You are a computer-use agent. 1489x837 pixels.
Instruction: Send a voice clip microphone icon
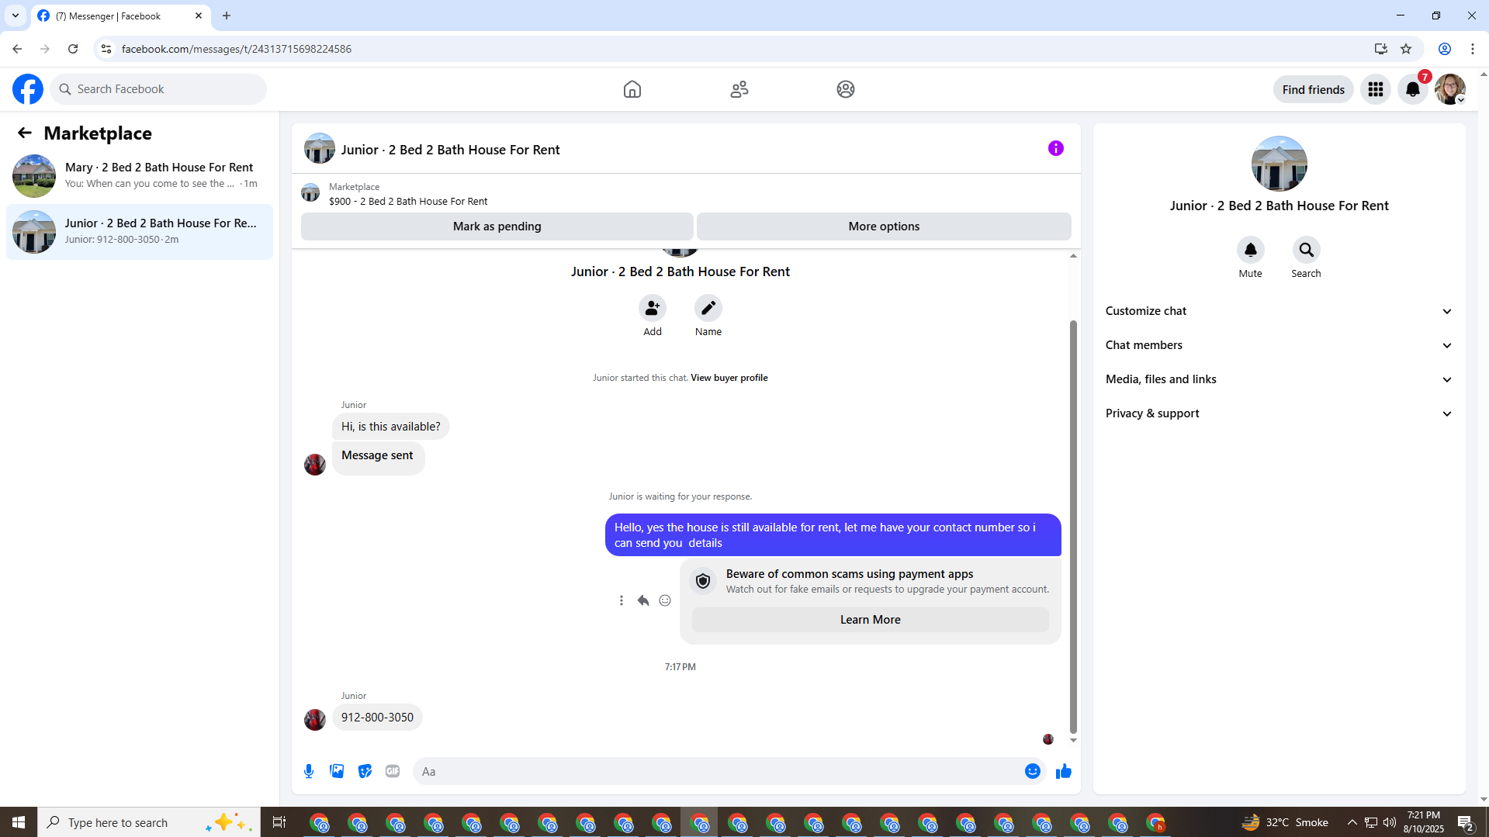point(309,771)
